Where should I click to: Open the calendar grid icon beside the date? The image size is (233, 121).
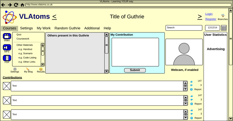(x=223, y=28)
